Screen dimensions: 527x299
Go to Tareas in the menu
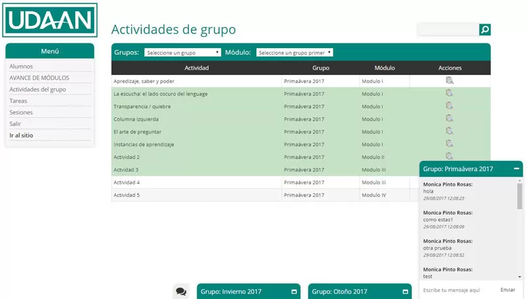pyautogui.click(x=18, y=101)
